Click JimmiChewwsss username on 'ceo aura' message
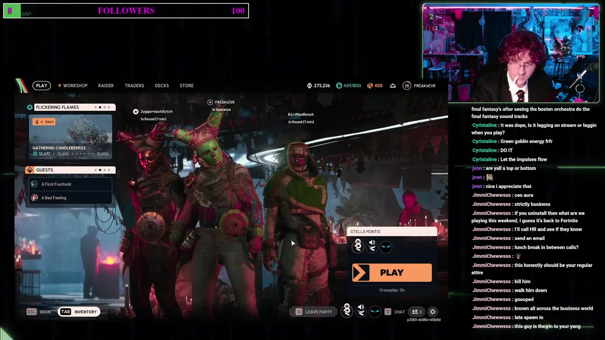The image size is (605, 340). pyautogui.click(x=492, y=195)
